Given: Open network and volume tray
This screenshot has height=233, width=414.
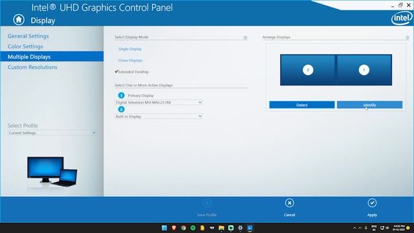Looking at the screenshot, I should (x=384, y=228).
